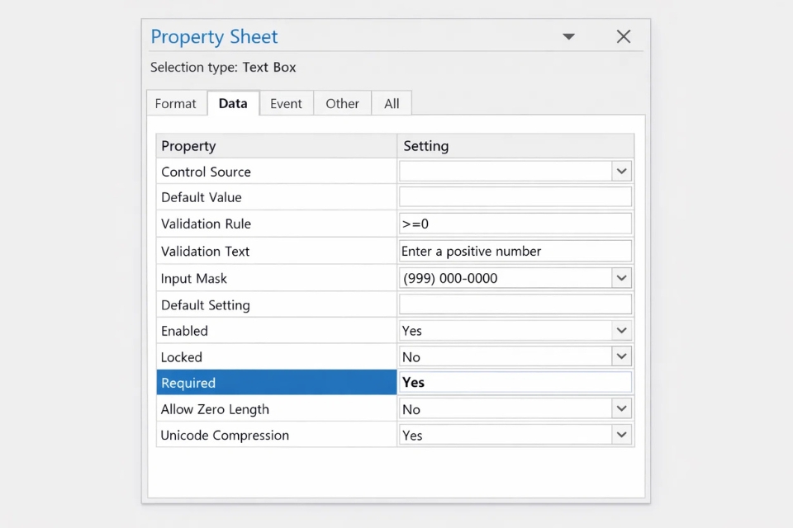
Task: Switch to the Format tab
Action: click(176, 104)
